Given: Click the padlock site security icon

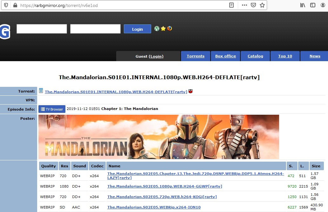Looking at the screenshot, I should tap(15, 5).
